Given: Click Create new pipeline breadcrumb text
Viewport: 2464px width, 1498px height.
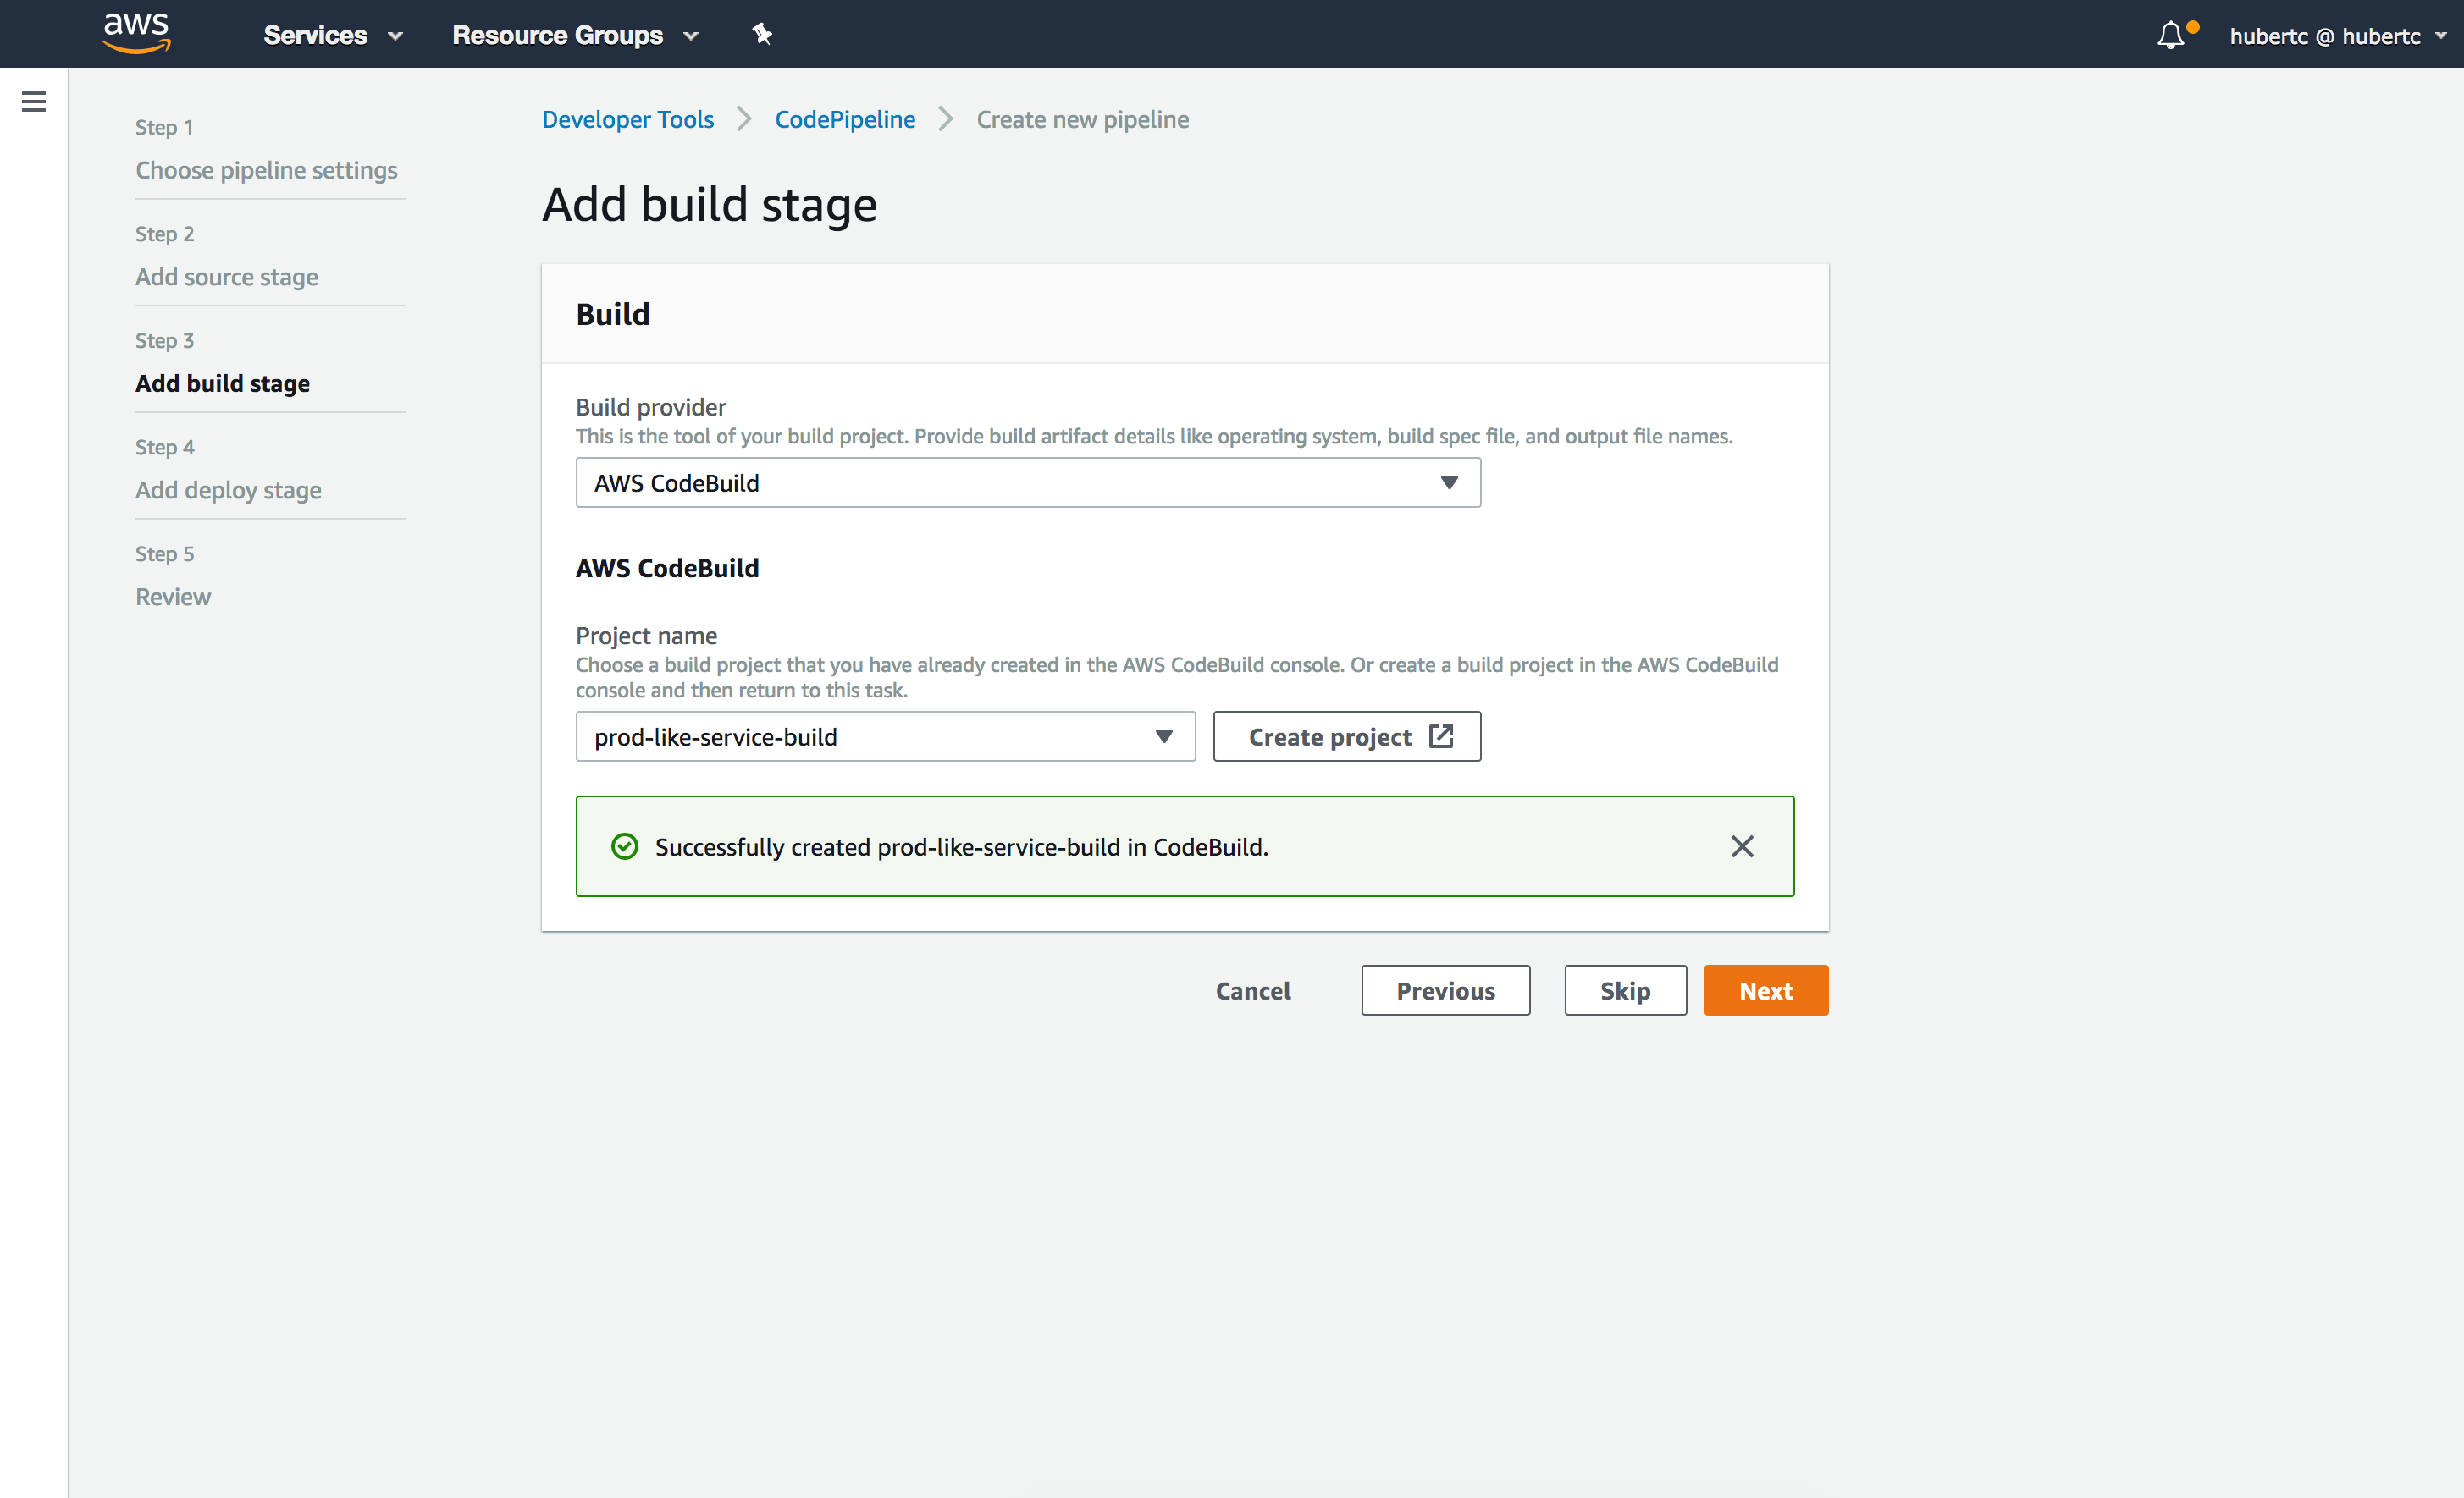Looking at the screenshot, I should point(1083,119).
